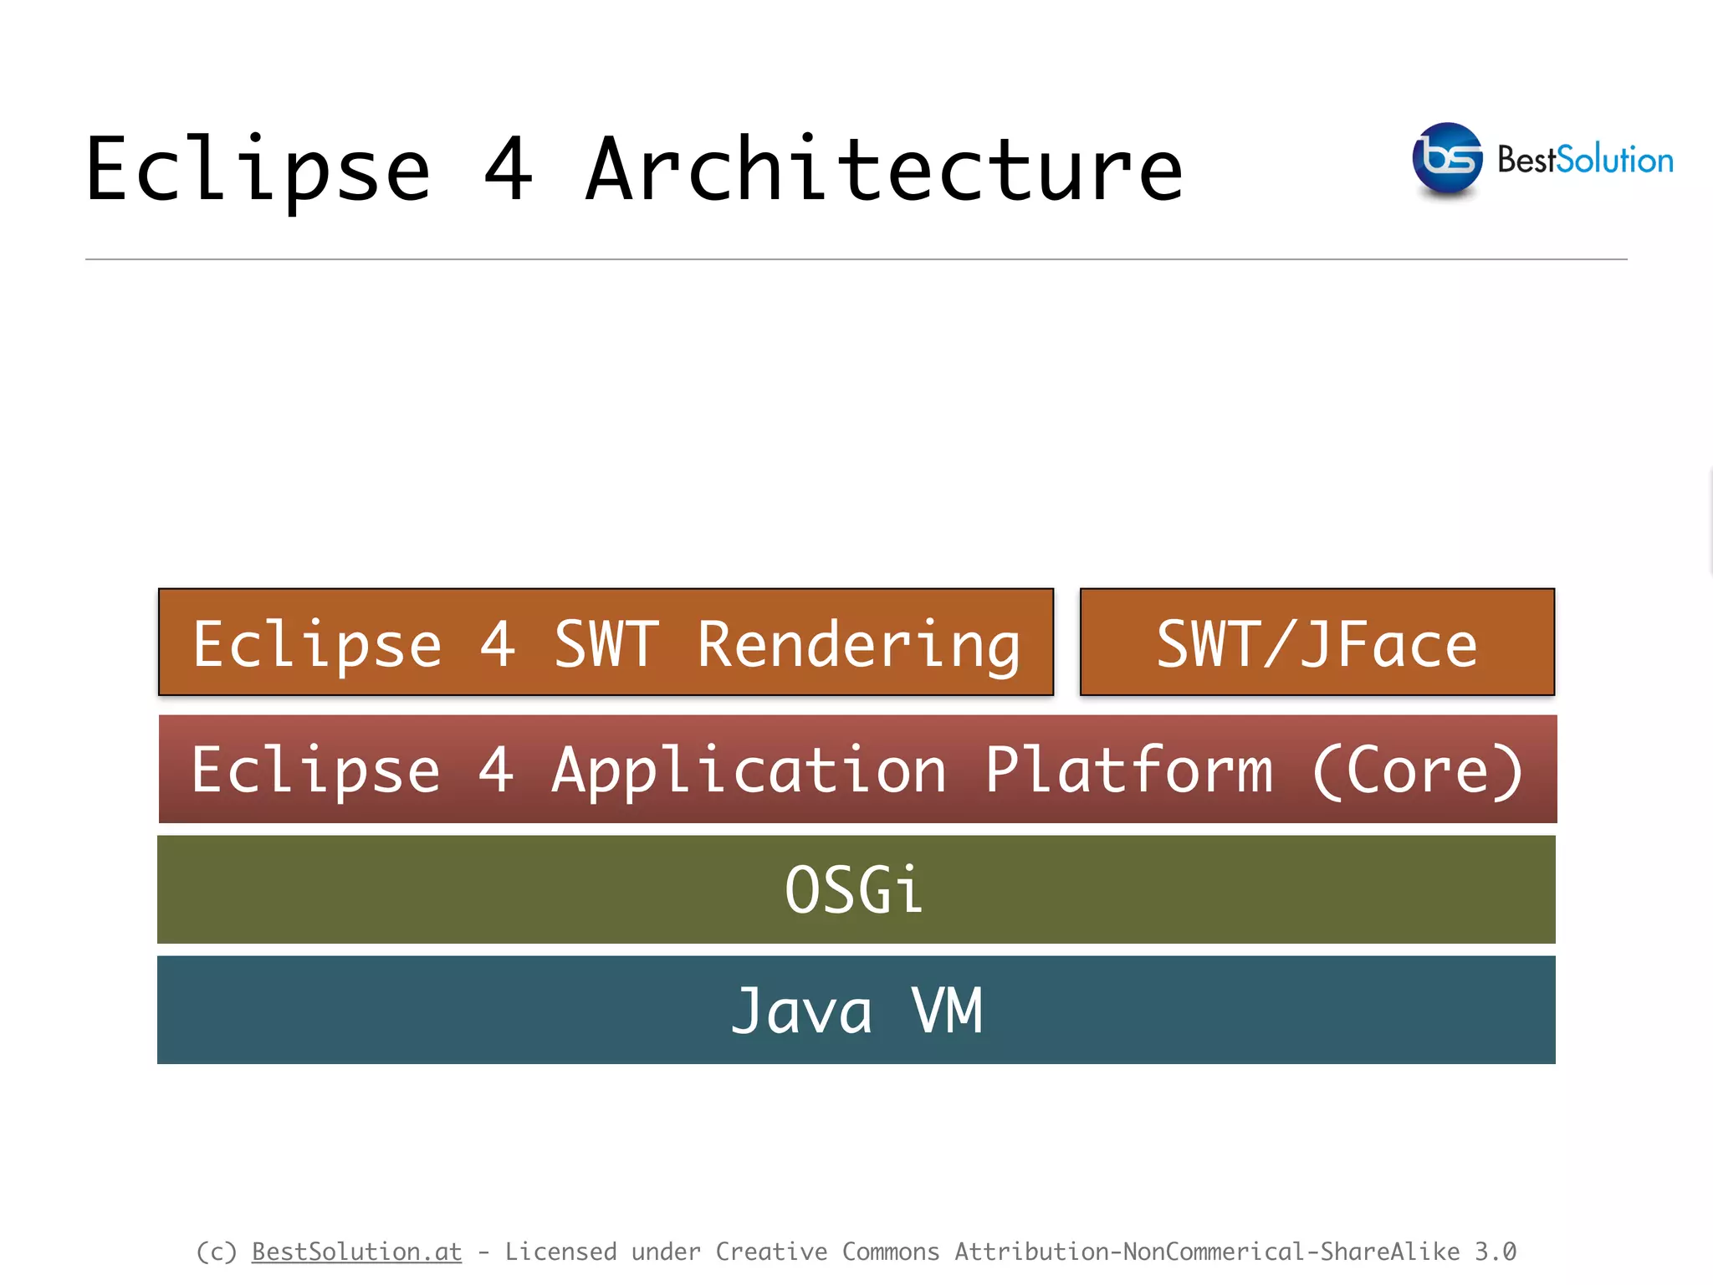Click the Creative Commons text in footer

(827, 1252)
